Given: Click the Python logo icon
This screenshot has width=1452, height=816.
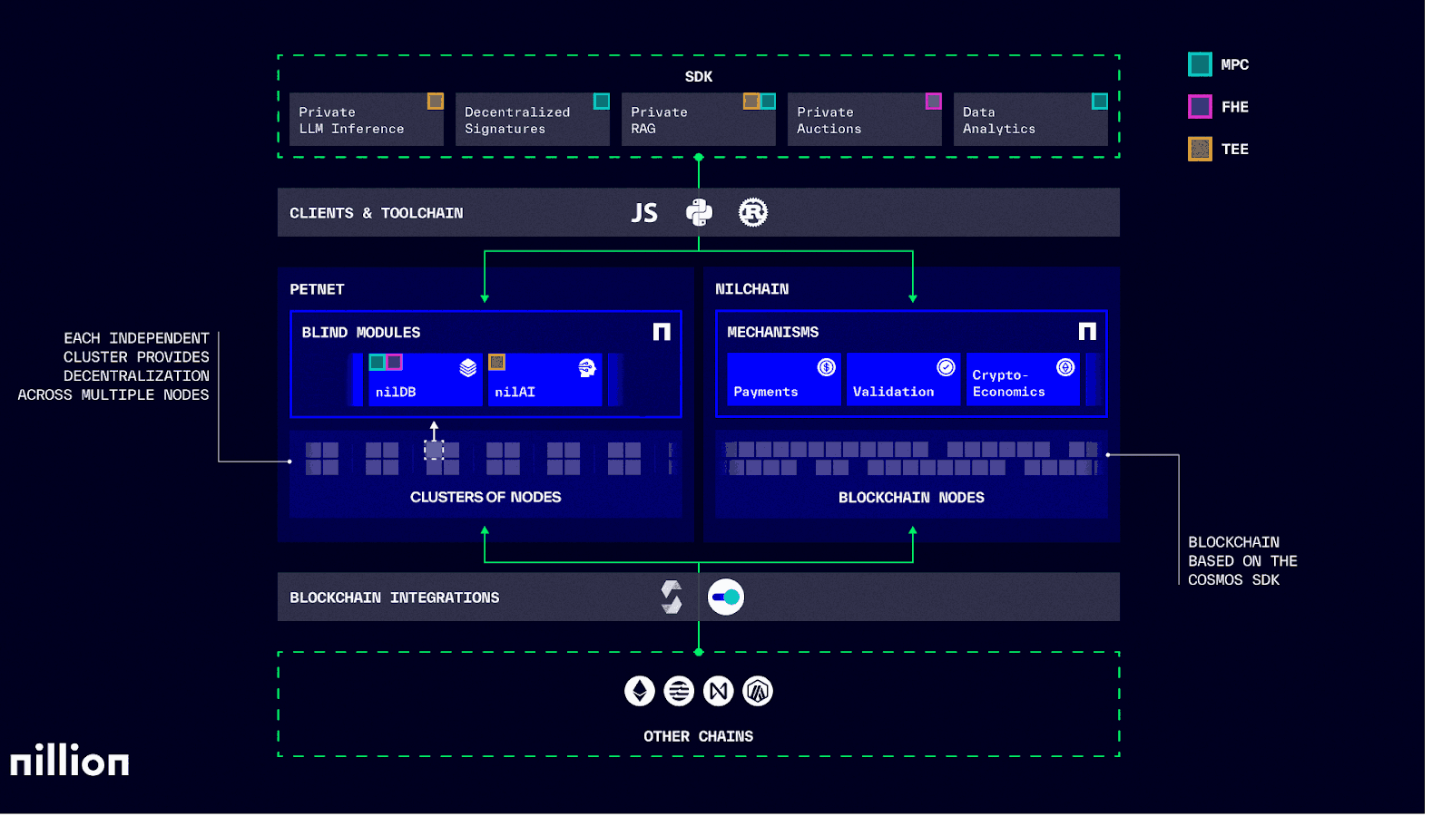Looking at the screenshot, I should coord(699,213).
